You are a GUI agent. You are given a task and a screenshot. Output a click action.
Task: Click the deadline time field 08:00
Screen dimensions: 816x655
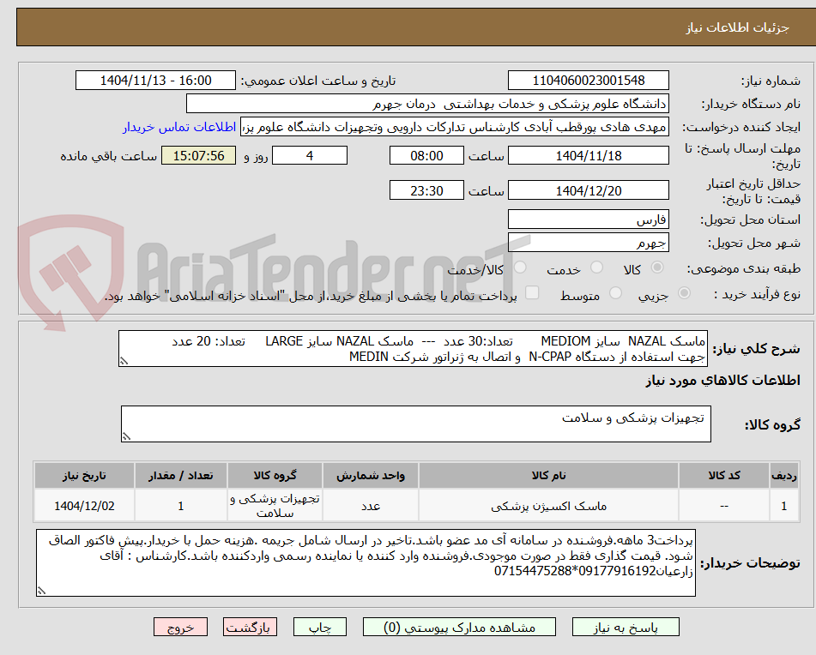pos(426,155)
